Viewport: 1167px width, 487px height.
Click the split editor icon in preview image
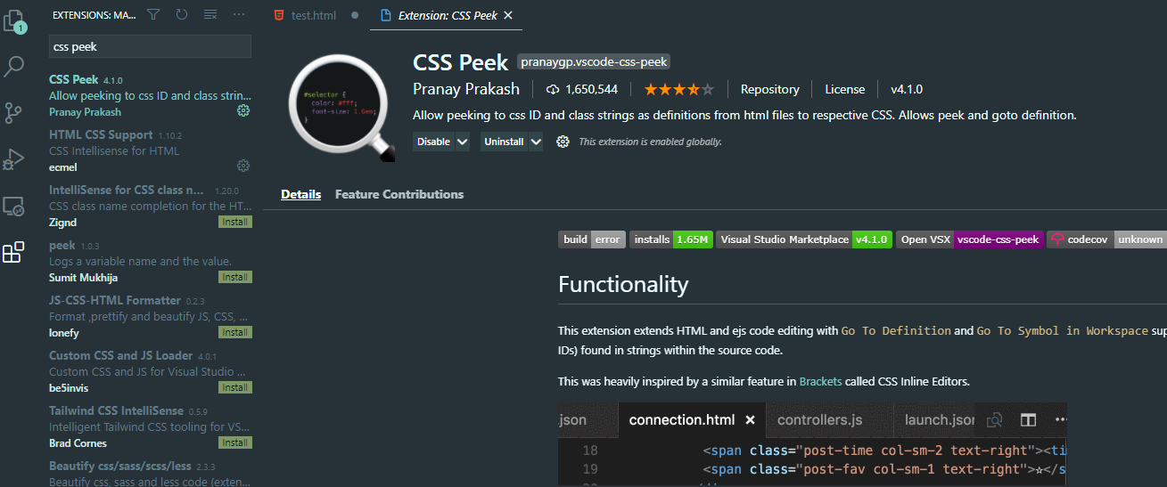click(1028, 419)
